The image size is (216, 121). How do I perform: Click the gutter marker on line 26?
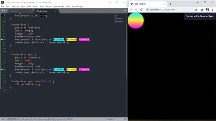point(2,70)
